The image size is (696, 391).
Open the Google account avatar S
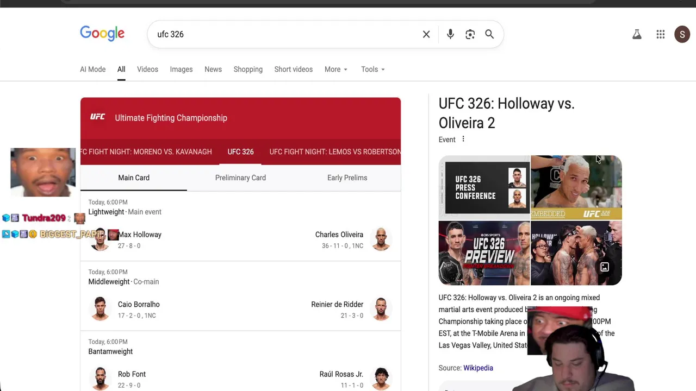(682, 35)
